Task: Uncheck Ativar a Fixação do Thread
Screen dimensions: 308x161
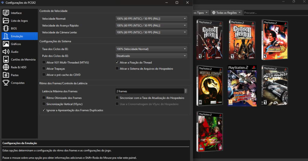Action: 117,62
